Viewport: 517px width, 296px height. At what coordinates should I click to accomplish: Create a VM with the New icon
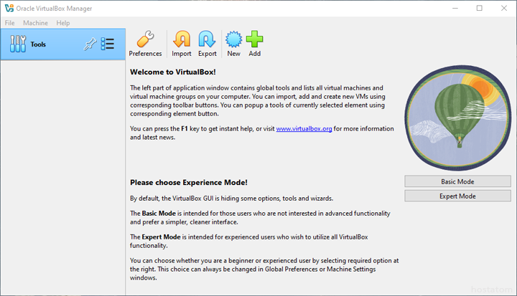[x=233, y=44]
